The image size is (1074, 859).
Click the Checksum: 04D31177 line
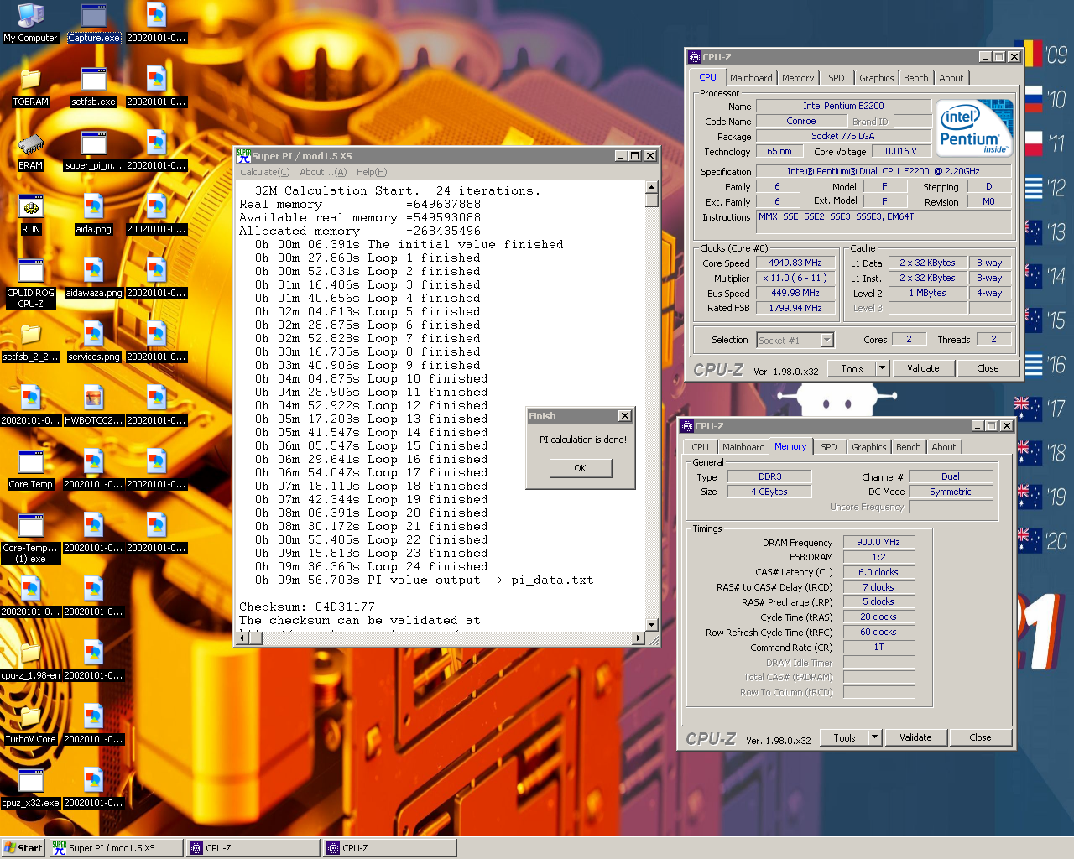pyautogui.click(x=307, y=607)
